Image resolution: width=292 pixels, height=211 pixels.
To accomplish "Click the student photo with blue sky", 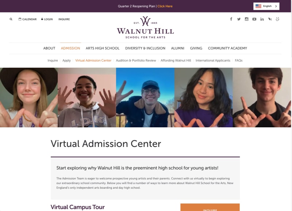I will (x=145, y=97).
